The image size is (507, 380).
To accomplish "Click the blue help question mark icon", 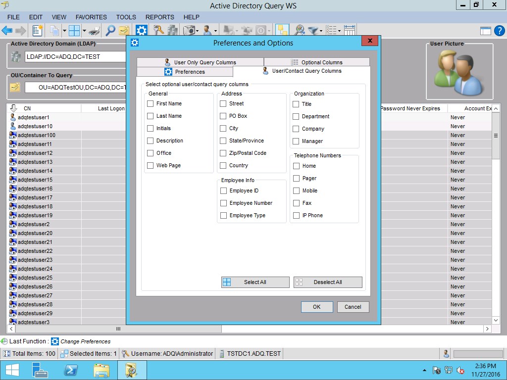I will coord(499,31).
